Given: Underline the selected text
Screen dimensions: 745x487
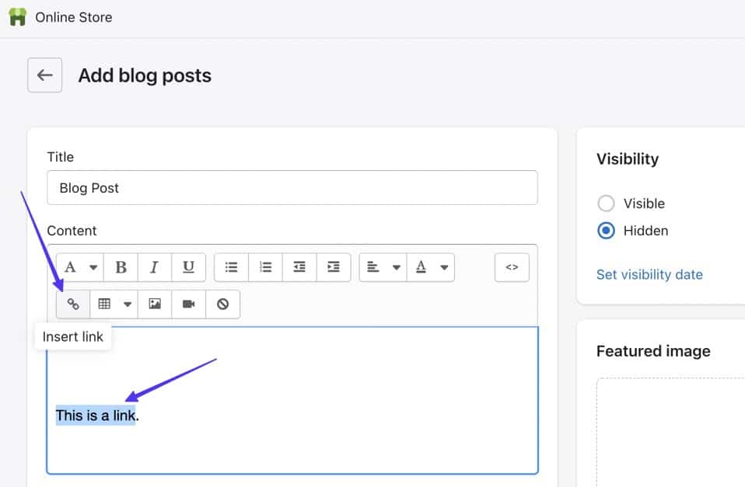Looking at the screenshot, I should (x=188, y=267).
